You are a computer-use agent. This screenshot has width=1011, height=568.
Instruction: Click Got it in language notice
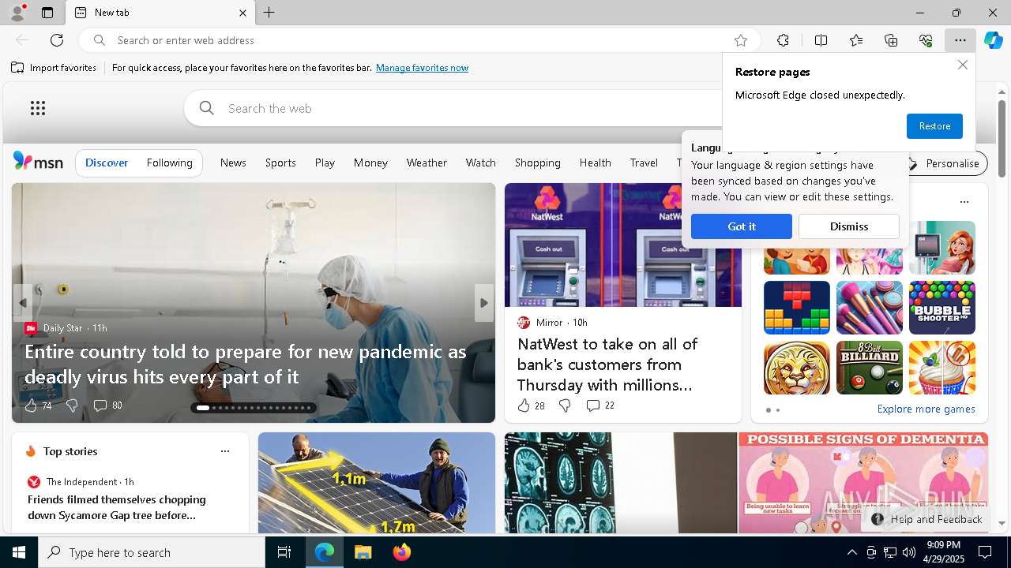(741, 226)
